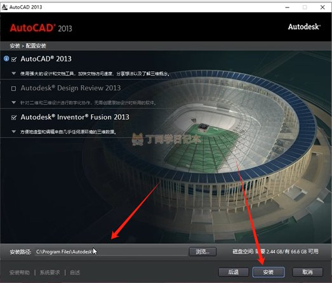Expand AutoCAD 2013 configuration details arrow
This screenshot has width=332, height=283.
(14, 74)
